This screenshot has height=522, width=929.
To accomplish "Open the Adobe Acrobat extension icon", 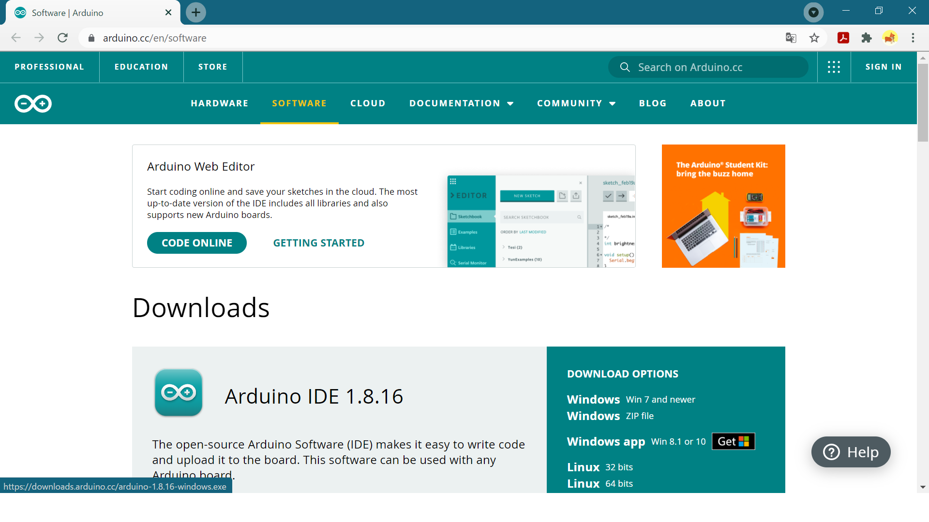I will (x=843, y=38).
